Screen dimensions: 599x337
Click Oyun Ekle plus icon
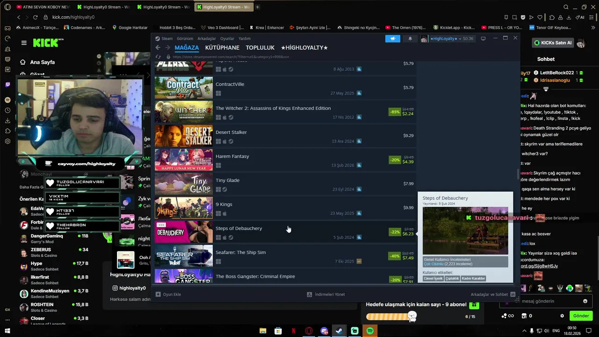tap(158, 294)
